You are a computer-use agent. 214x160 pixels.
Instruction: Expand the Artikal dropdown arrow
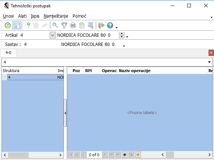(x=52, y=35)
